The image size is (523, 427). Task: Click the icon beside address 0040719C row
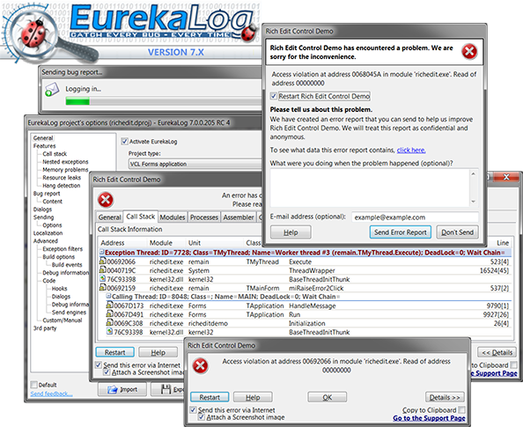point(103,270)
